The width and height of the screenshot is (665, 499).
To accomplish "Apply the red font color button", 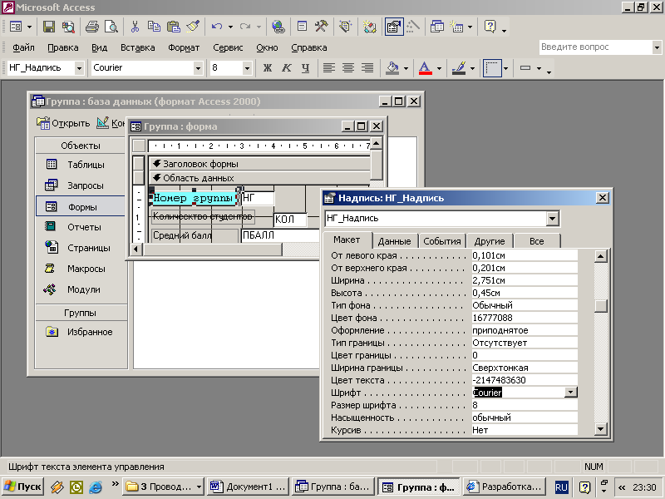I will (x=426, y=68).
